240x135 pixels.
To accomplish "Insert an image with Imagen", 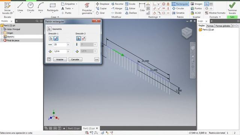I will pyautogui.click(x=196, y=4).
